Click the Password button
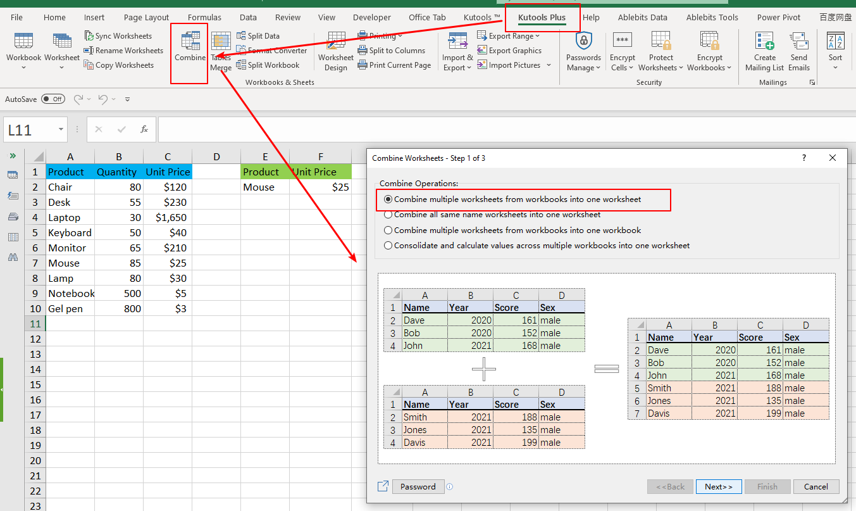Image resolution: width=856 pixels, height=511 pixels. click(418, 486)
